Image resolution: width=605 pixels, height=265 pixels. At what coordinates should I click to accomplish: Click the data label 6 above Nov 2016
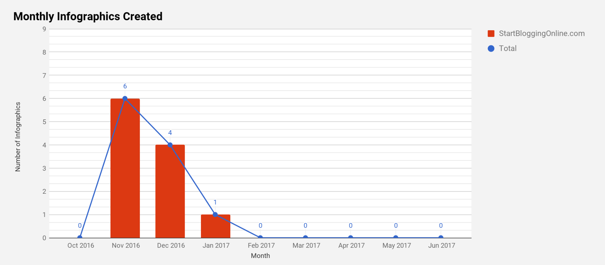click(125, 86)
